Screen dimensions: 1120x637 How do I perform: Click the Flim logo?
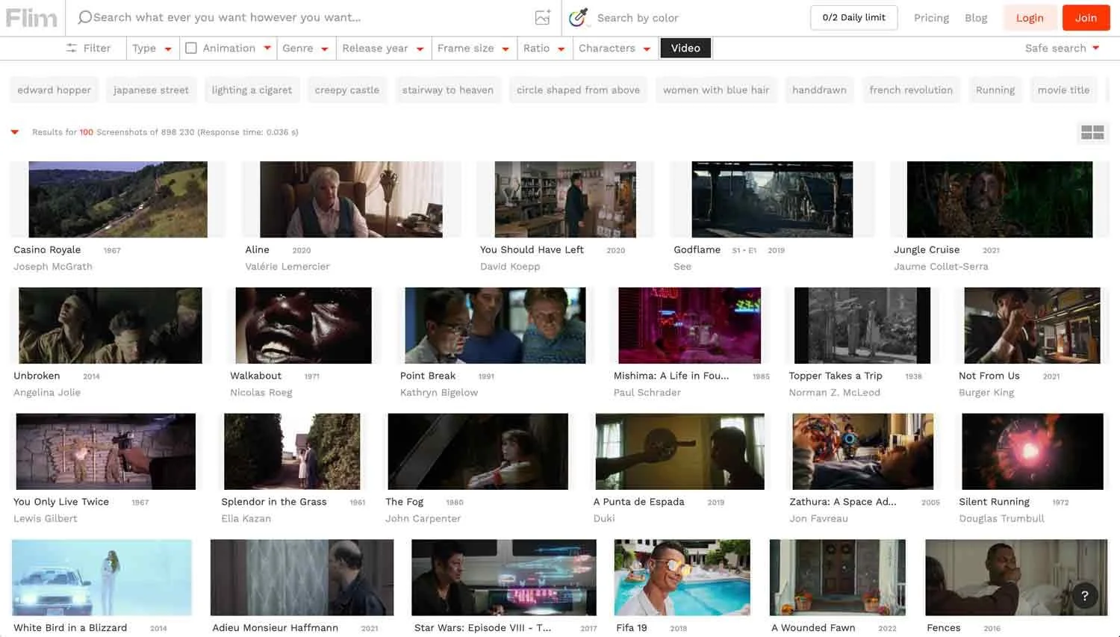pyautogui.click(x=31, y=17)
